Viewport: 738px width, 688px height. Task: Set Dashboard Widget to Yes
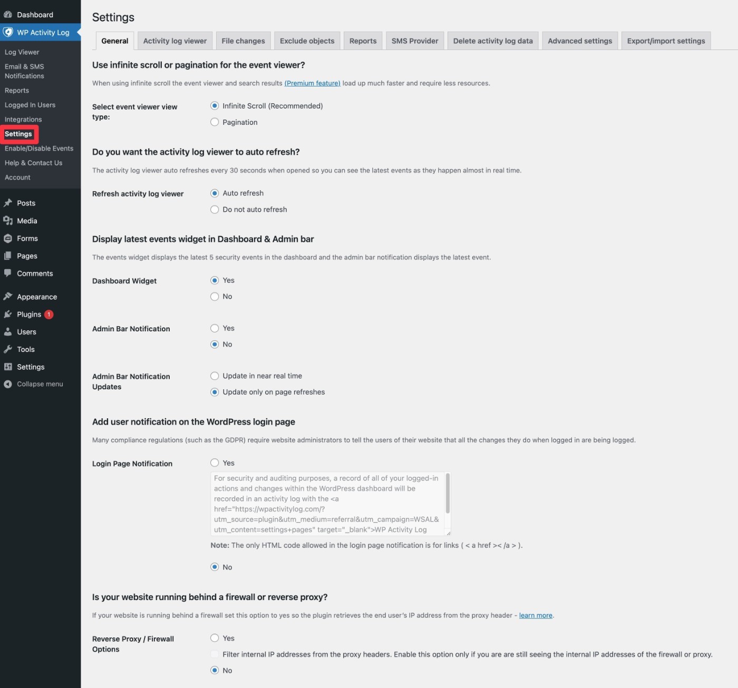coord(215,280)
